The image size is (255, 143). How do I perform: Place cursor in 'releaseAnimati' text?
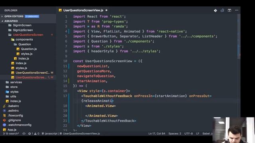point(98,101)
